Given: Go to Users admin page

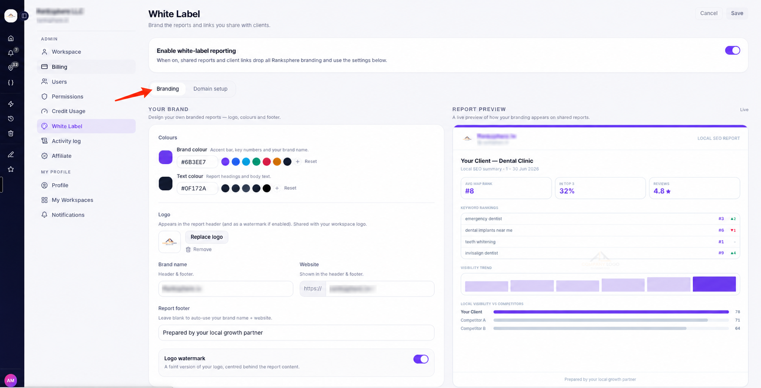Looking at the screenshot, I should (86, 82).
